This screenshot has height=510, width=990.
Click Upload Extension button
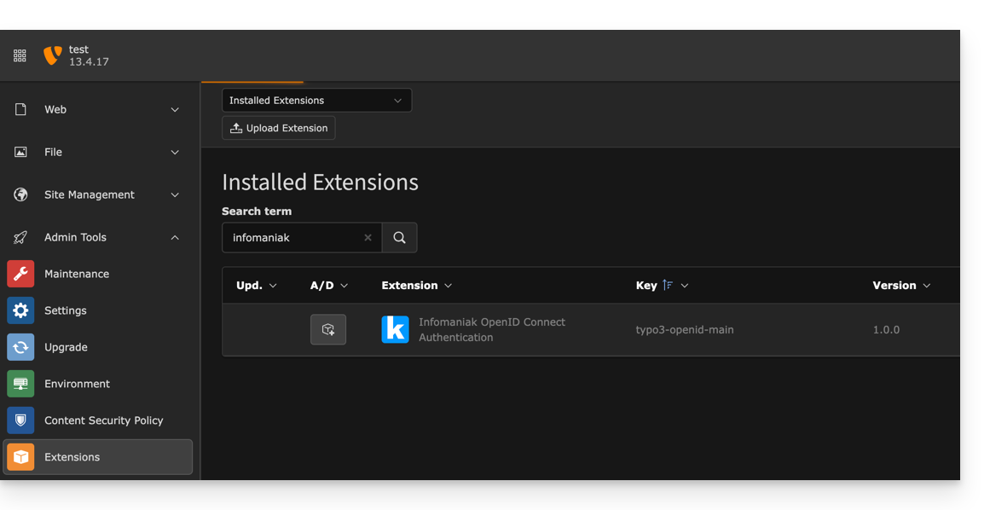pyautogui.click(x=279, y=128)
